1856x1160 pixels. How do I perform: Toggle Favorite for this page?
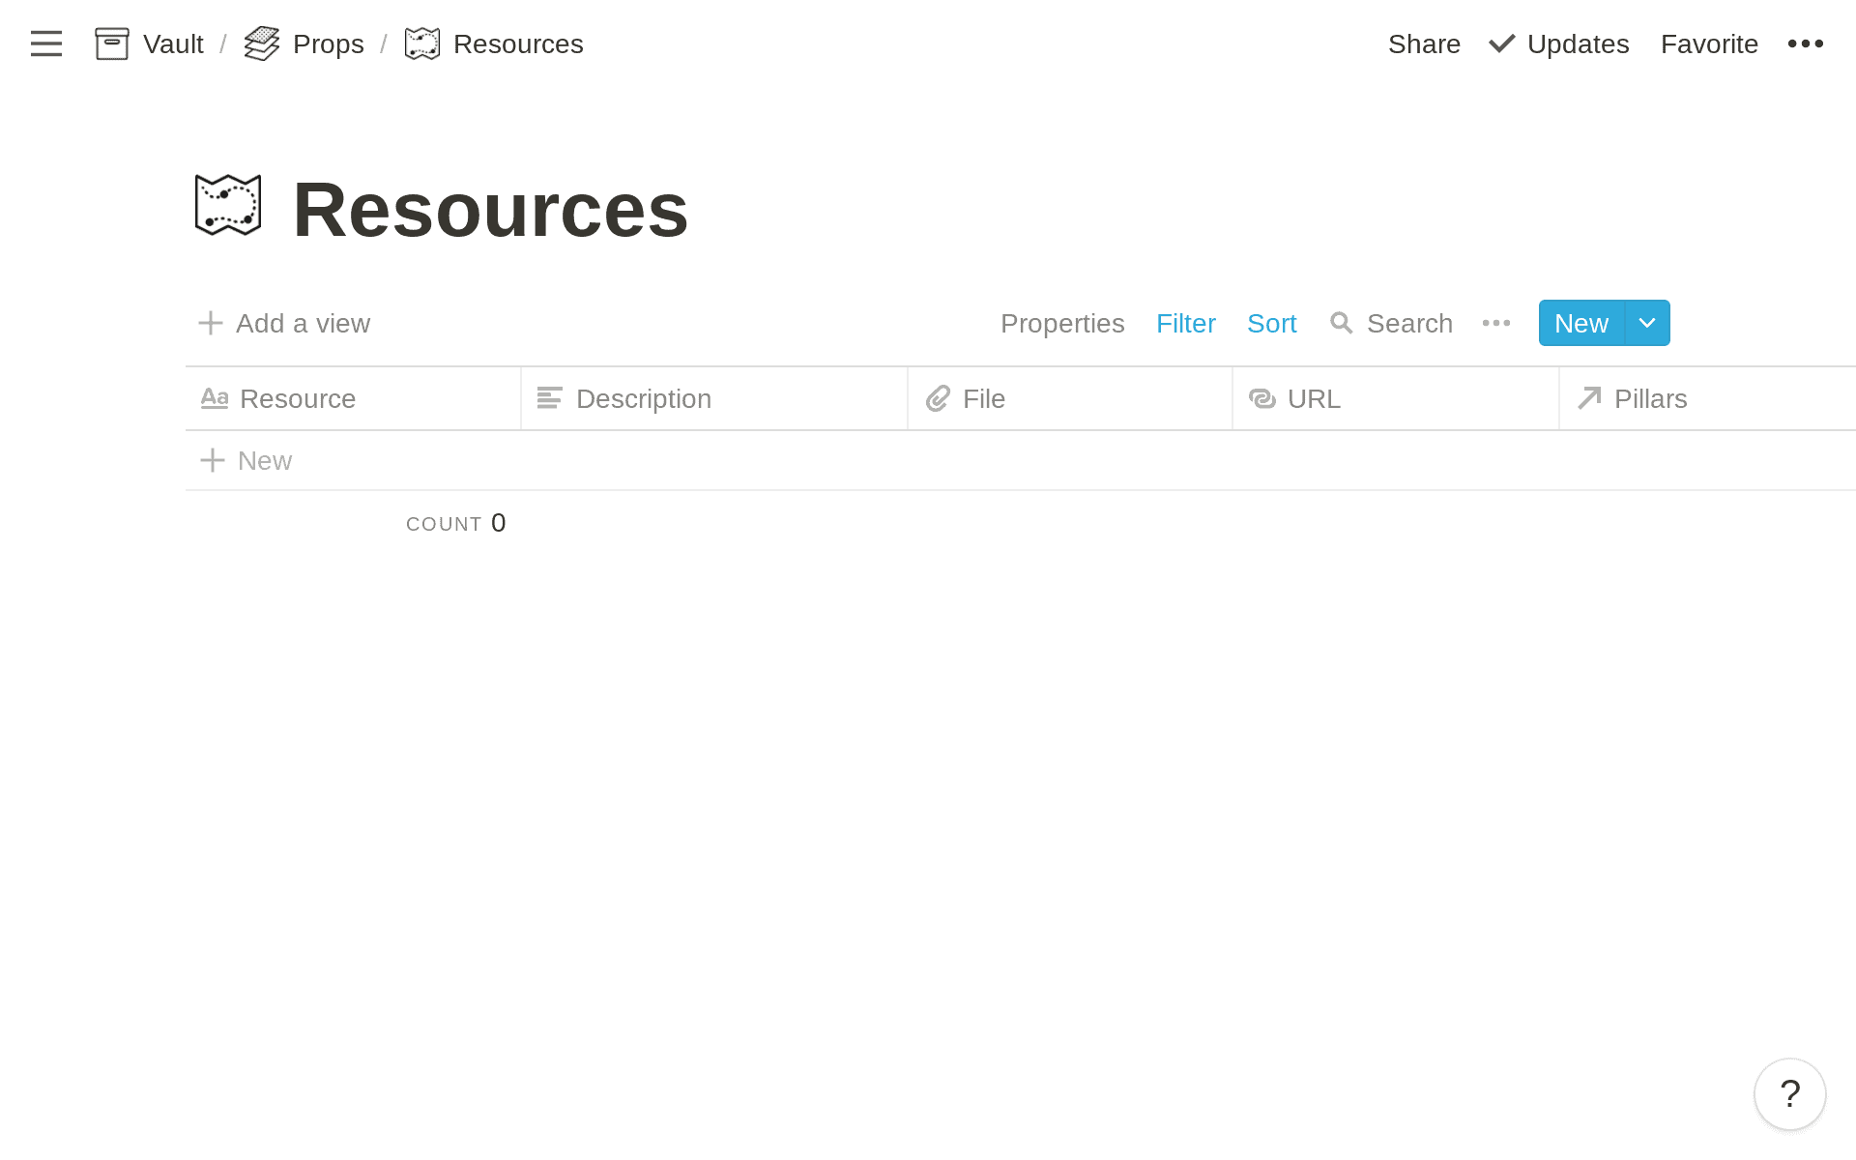pos(1709,43)
